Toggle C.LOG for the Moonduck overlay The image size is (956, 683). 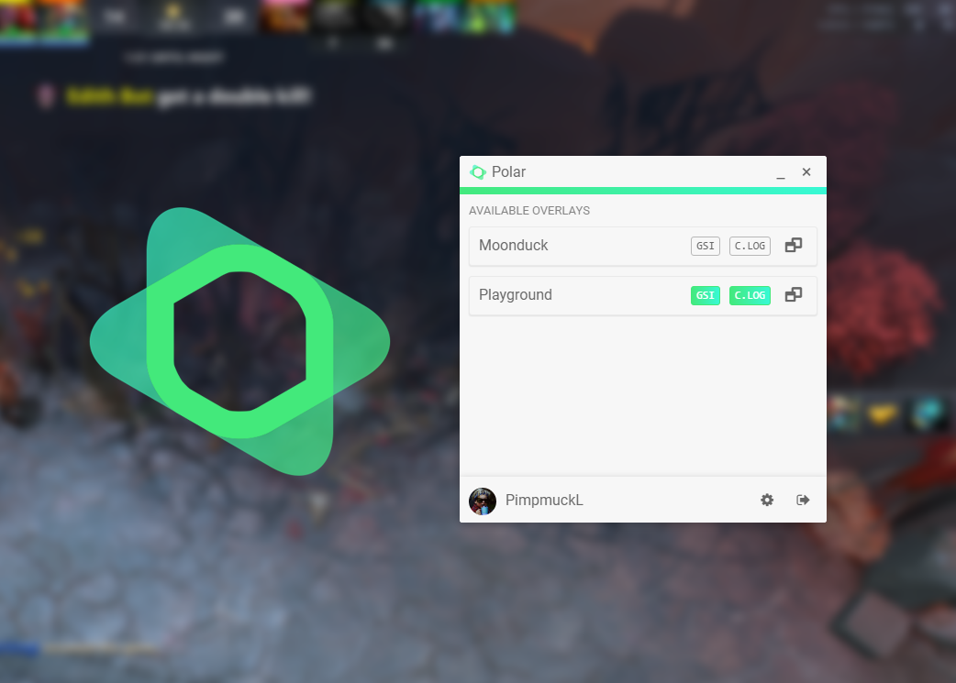click(750, 246)
